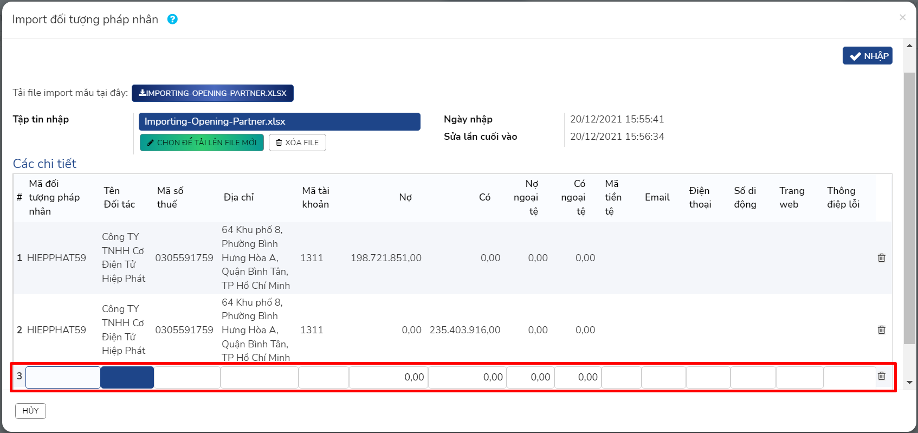918x433 pixels.
Task: Click row 2 address 64 Khu phố 8
Action: coord(256,329)
